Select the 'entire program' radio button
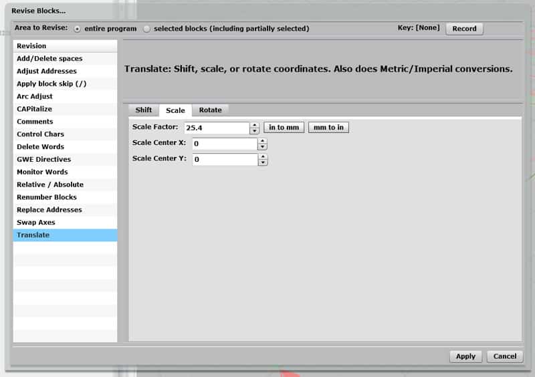The width and height of the screenshot is (535, 377). click(78, 29)
